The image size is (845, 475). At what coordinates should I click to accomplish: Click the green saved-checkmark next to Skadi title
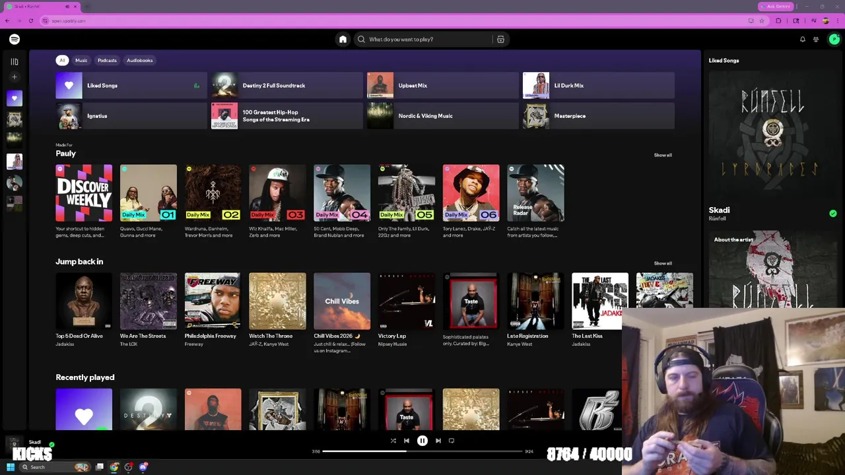tap(833, 213)
